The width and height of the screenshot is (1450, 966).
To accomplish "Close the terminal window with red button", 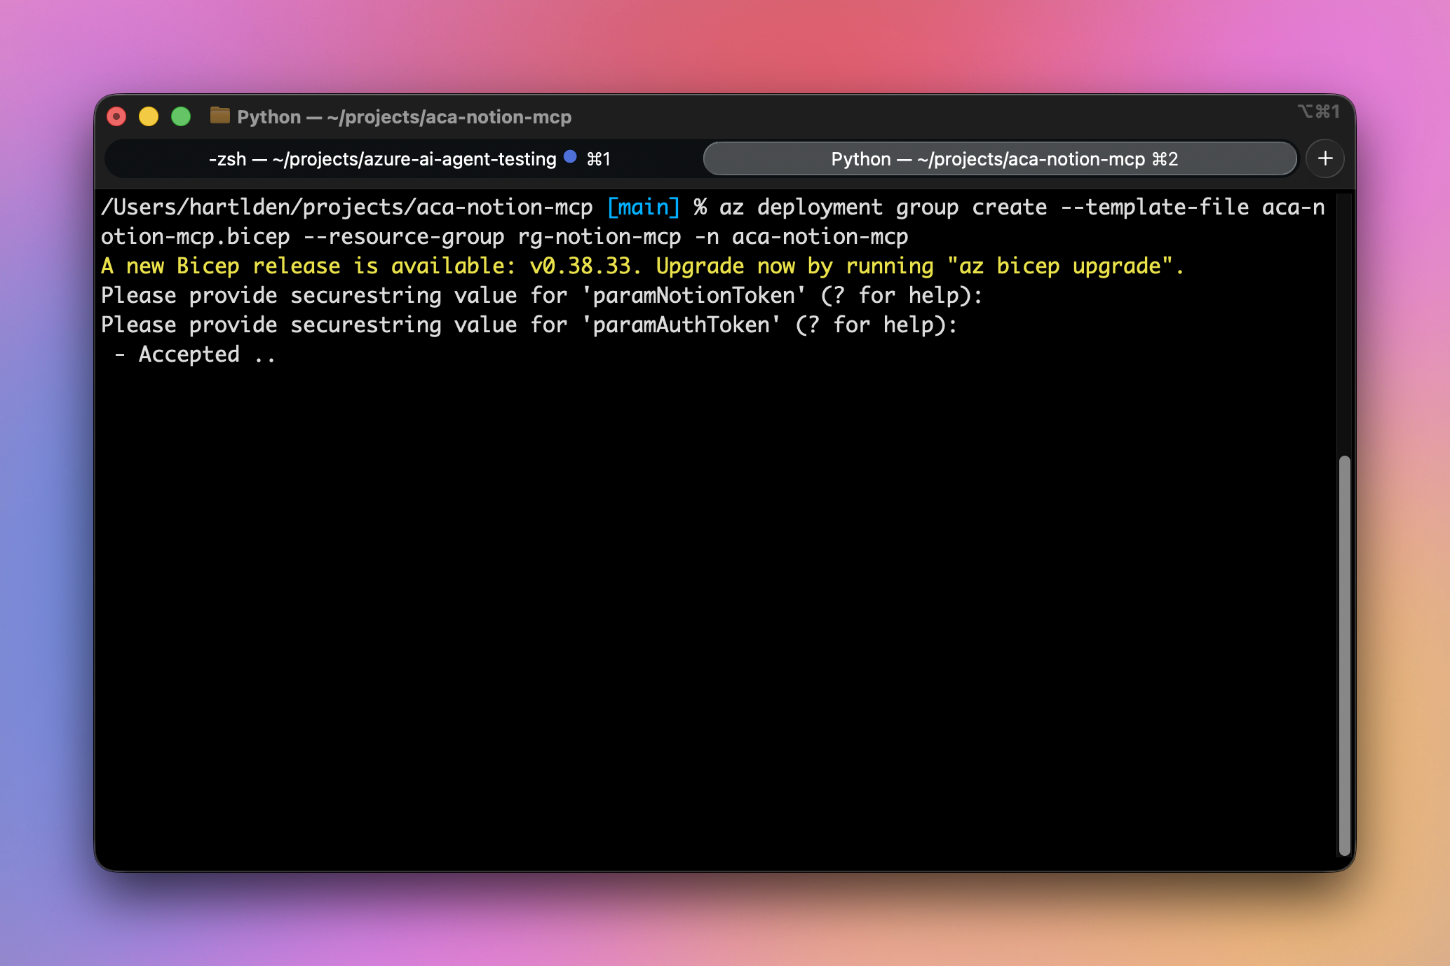I will coord(116,116).
